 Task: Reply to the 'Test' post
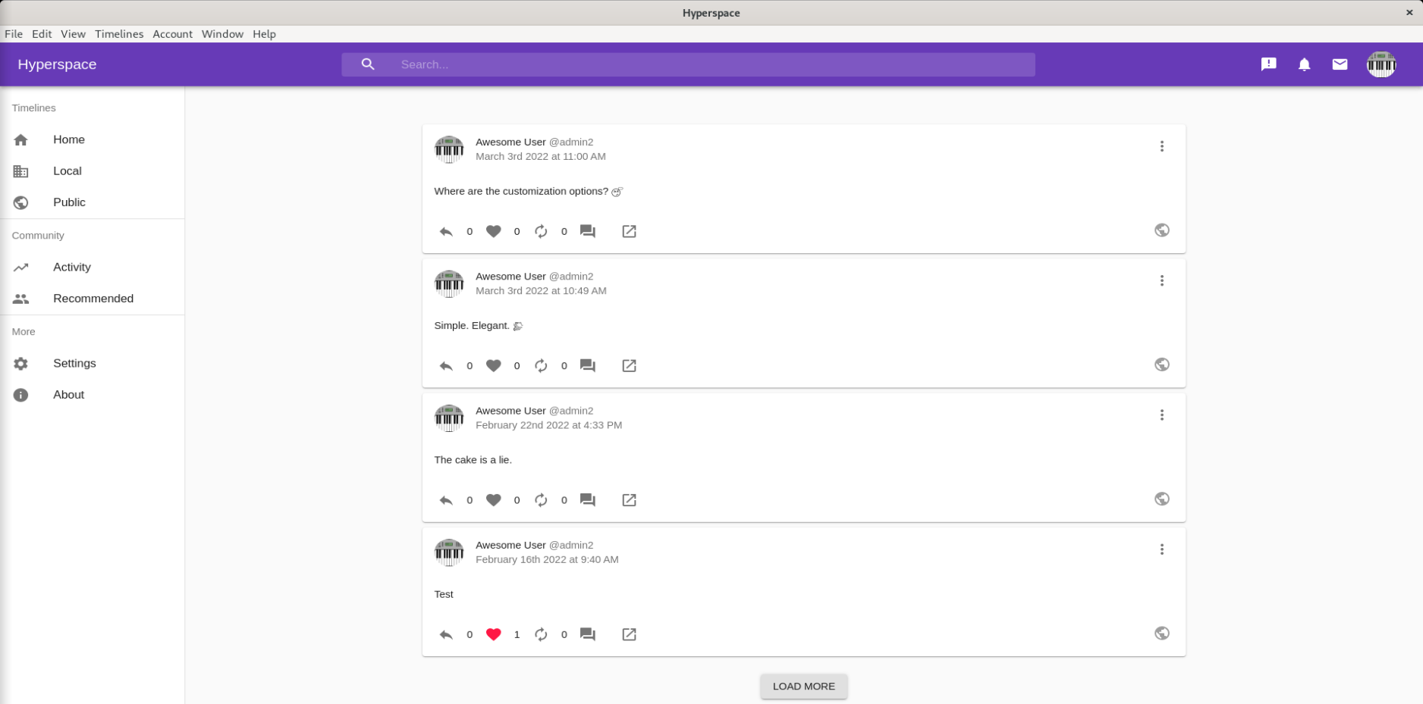[446, 634]
